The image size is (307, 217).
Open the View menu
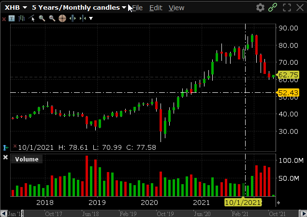pos(176,8)
